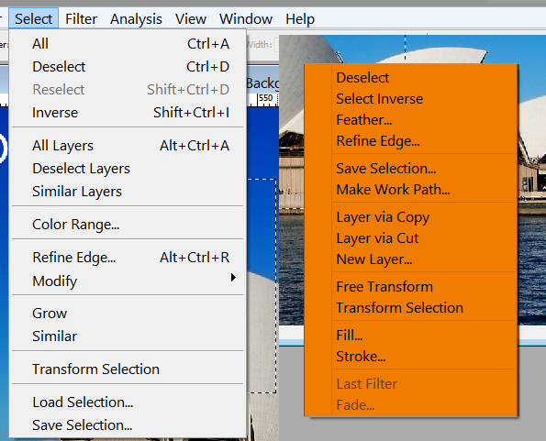
Task: Choose Deselect Layers
Action: [x=128, y=169]
